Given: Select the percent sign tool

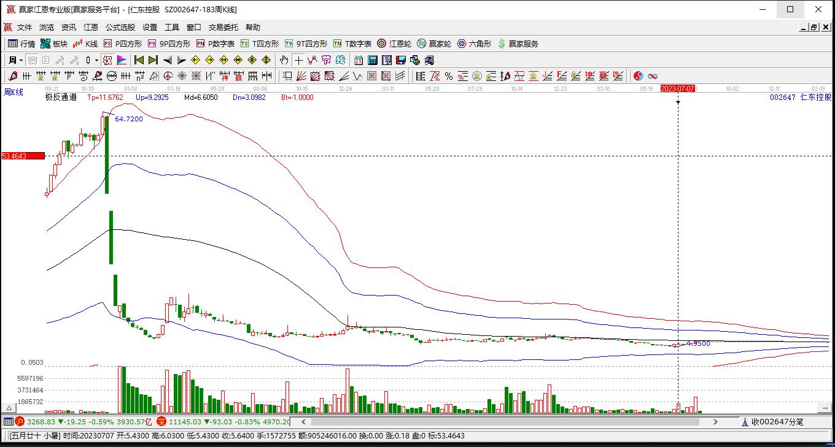Looking at the screenshot, I should click(x=449, y=76).
